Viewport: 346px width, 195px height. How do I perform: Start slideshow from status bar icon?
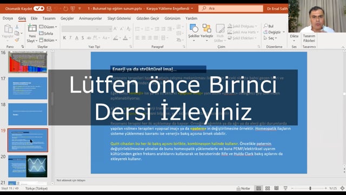click(285, 188)
